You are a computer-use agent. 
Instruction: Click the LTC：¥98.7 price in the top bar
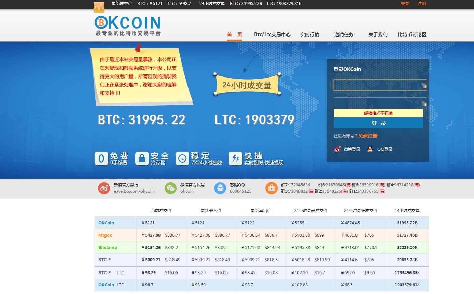tap(179, 4)
